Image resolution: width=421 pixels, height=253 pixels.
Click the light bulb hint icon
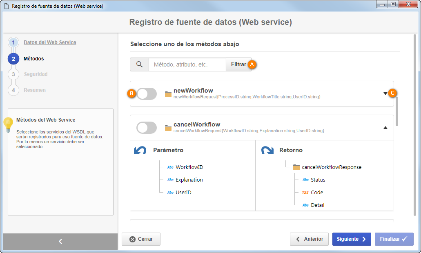[x=8, y=125]
